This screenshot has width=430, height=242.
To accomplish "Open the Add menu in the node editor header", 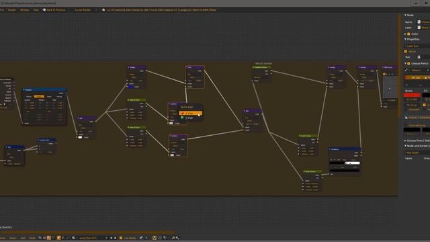I will pyautogui.click(x=23, y=238).
